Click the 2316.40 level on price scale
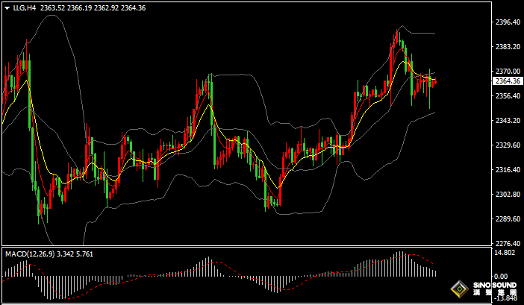Viewport: 524px width, 305px height. click(x=508, y=170)
